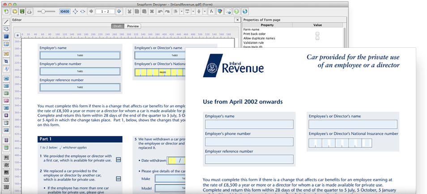
Task: Select the filled blue rectangle tool
Action: coord(6,37)
